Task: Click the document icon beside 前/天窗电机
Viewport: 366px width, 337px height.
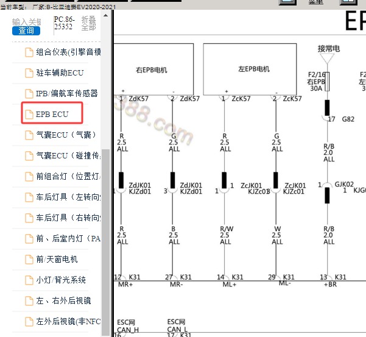Action: pyautogui.click(x=29, y=259)
